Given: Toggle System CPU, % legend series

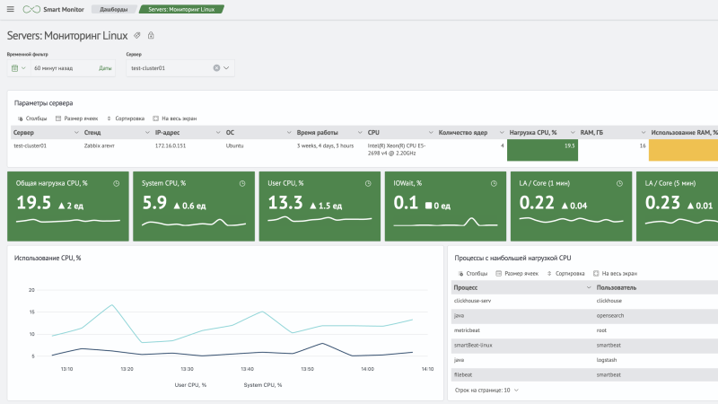Looking at the screenshot, I should [263, 385].
